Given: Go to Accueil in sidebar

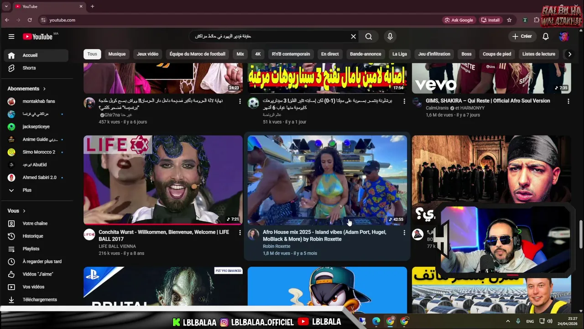Looking at the screenshot, I should (36, 55).
